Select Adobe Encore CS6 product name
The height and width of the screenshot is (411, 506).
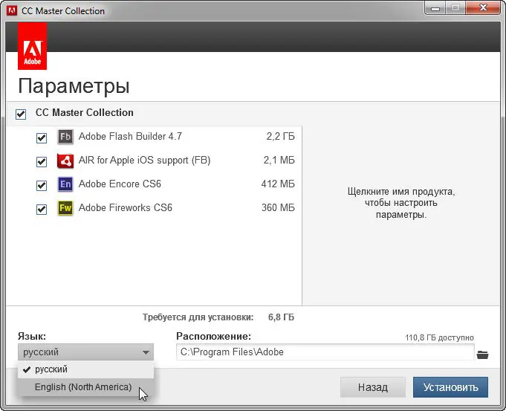click(x=120, y=184)
